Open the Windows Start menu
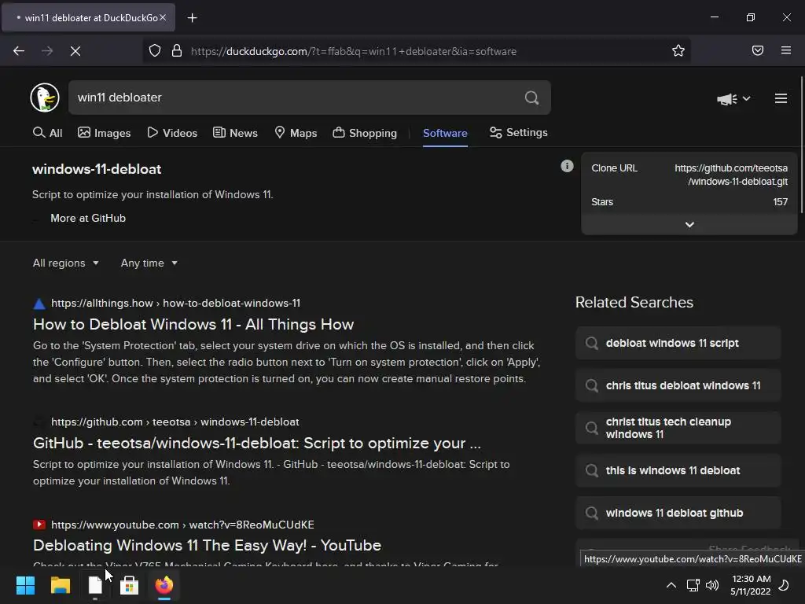The height and width of the screenshot is (604, 805). (x=25, y=585)
